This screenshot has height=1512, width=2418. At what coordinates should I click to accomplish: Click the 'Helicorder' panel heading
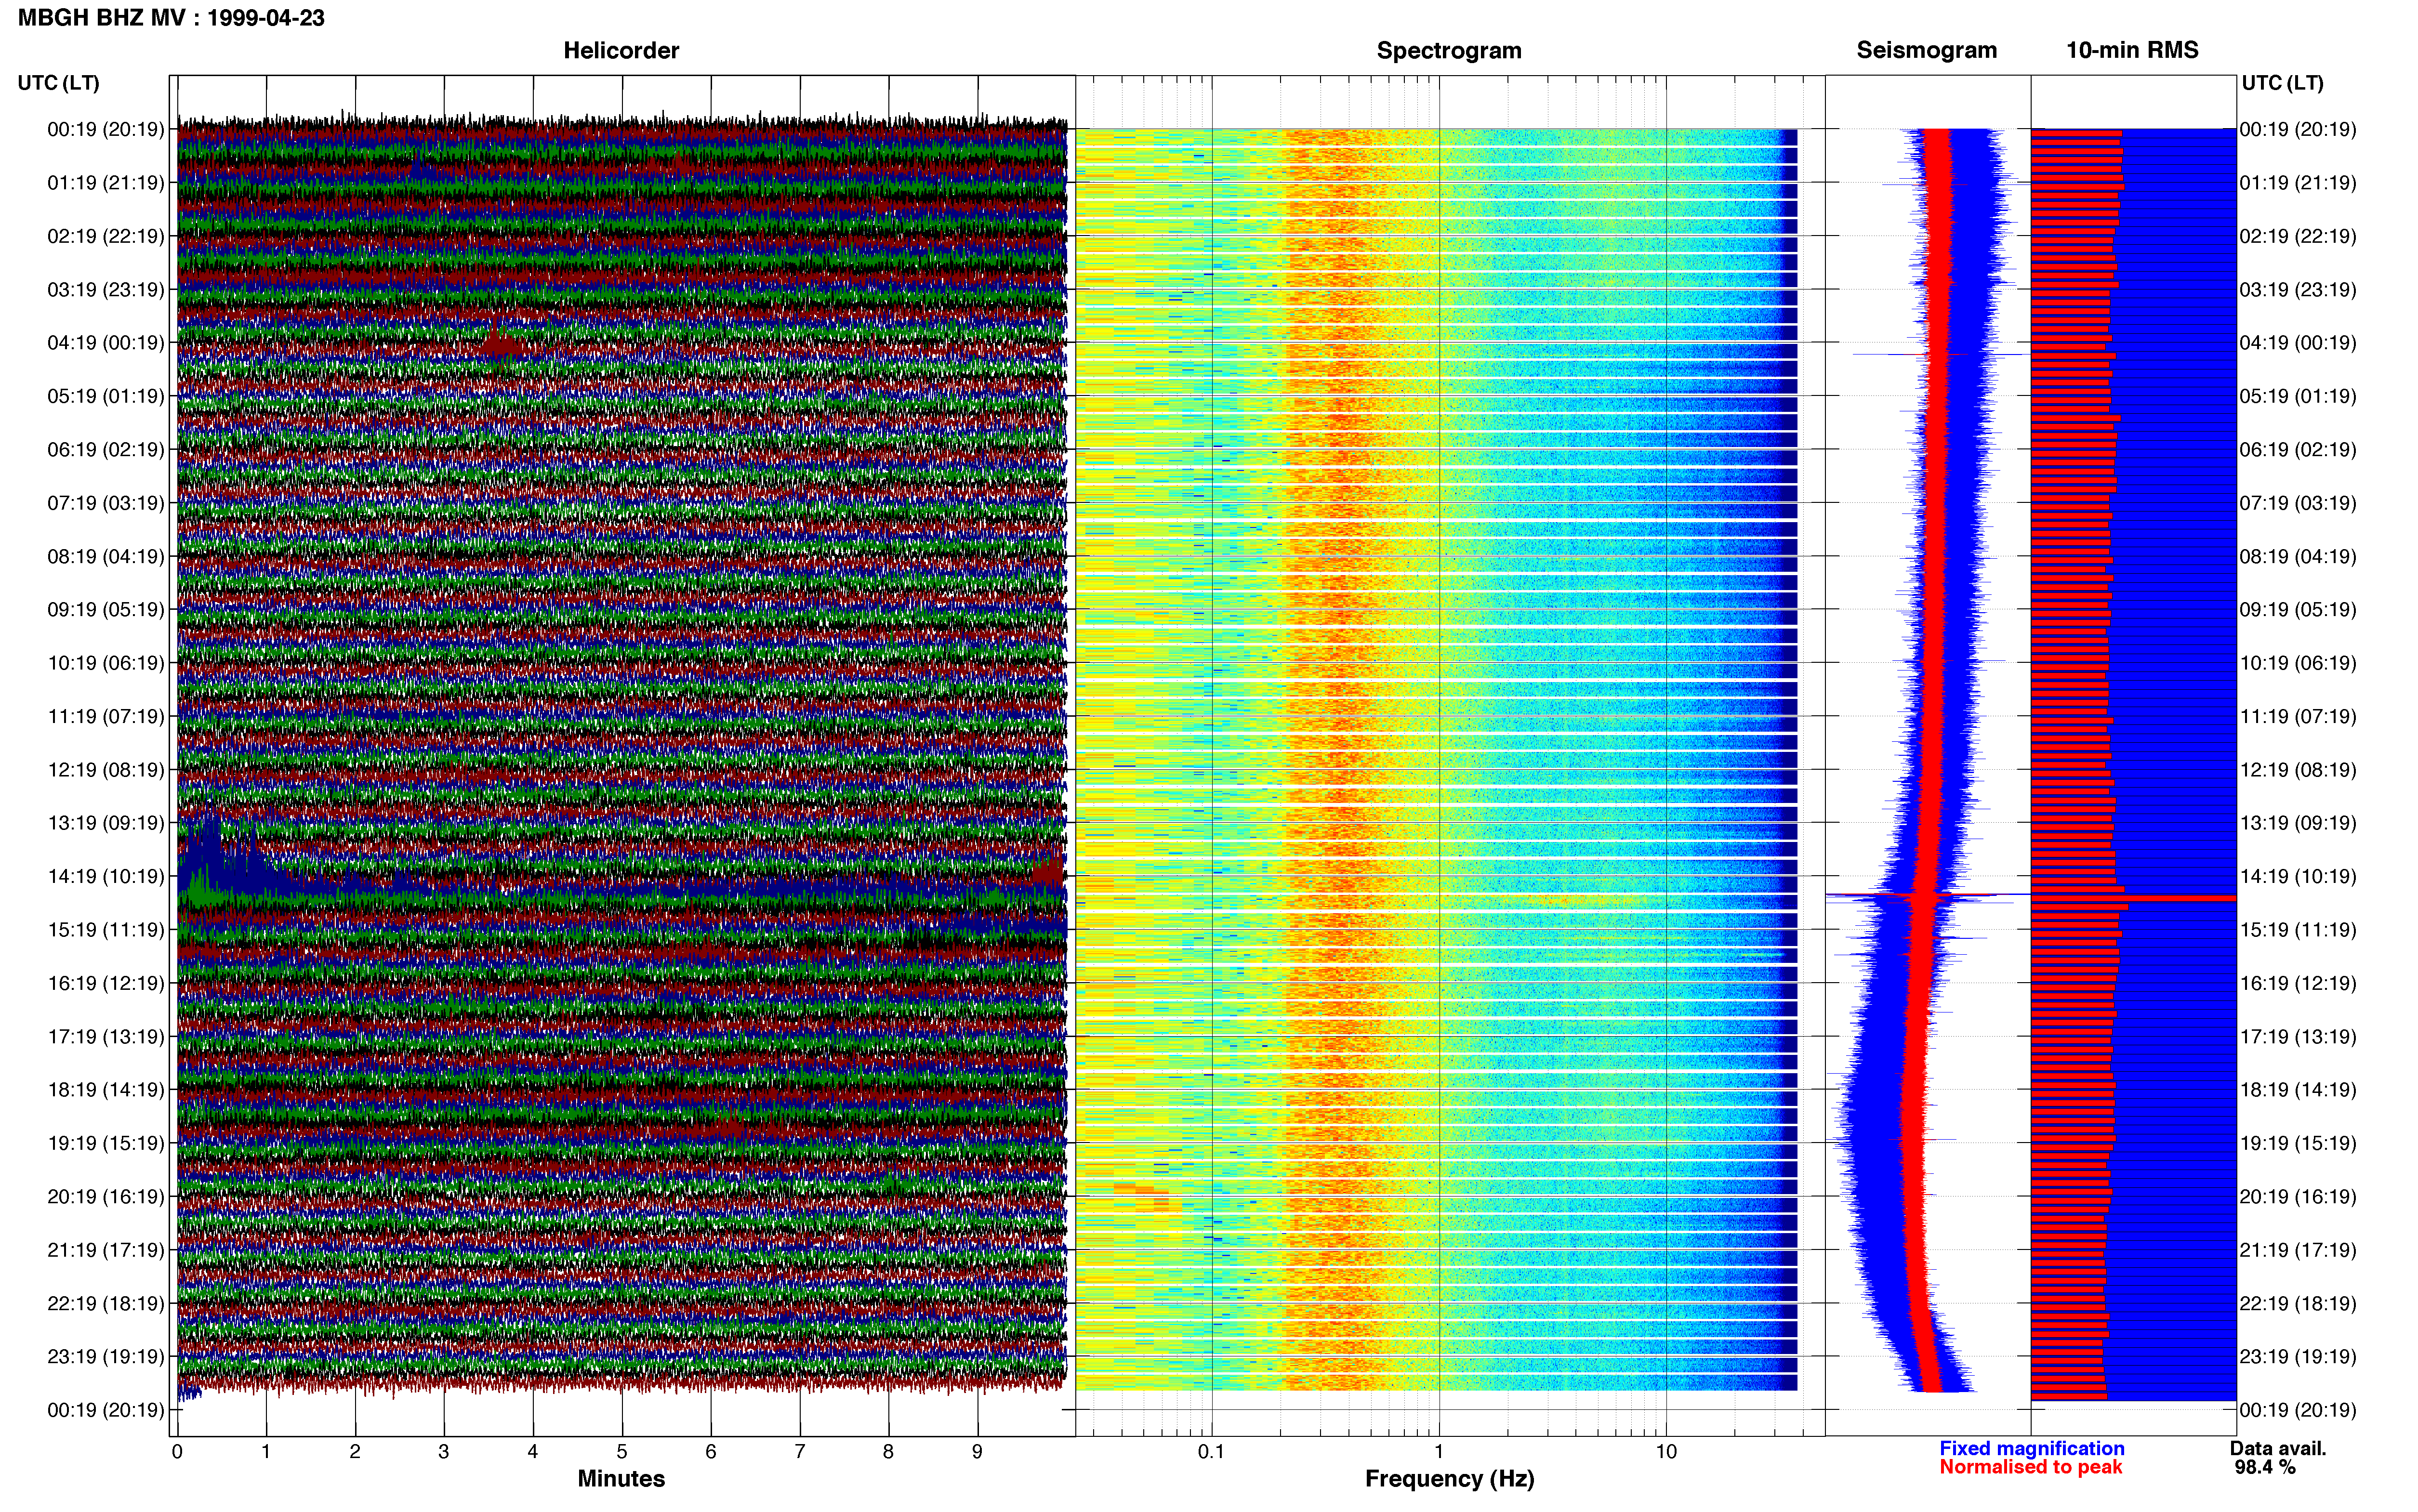pyautogui.click(x=621, y=50)
